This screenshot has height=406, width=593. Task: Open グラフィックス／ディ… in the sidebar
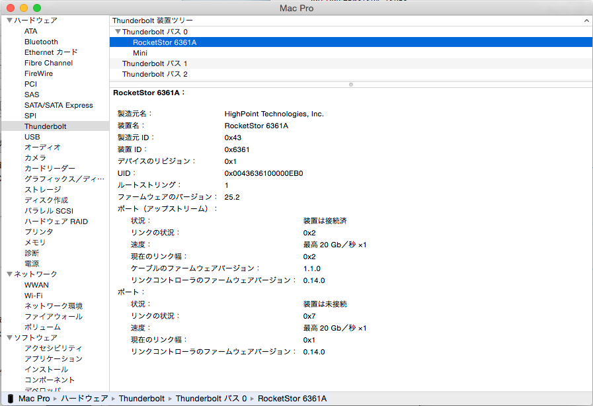tap(64, 179)
